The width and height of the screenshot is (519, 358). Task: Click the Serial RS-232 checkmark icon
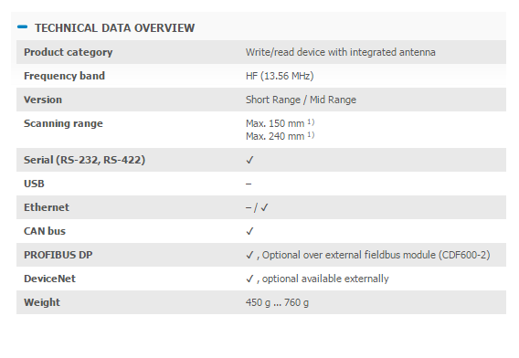tap(249, 161)
